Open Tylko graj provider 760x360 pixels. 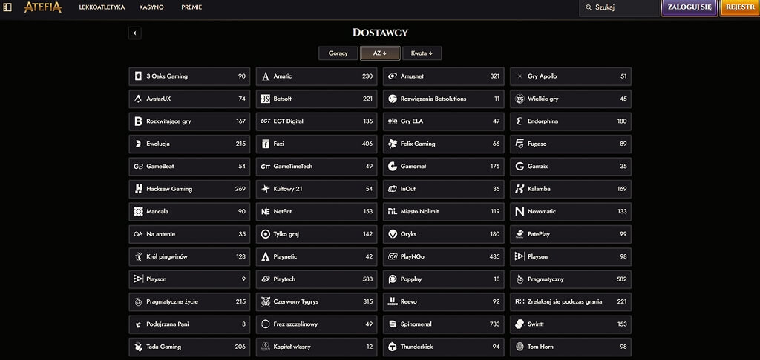click(316, 234)
